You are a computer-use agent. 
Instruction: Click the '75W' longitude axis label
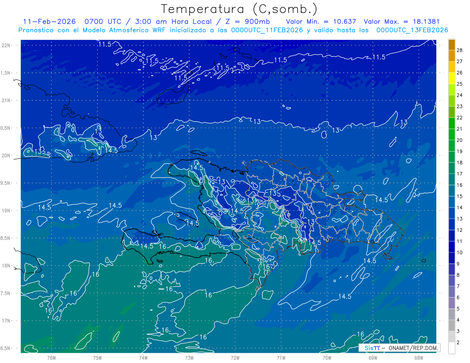click(98, 358)
